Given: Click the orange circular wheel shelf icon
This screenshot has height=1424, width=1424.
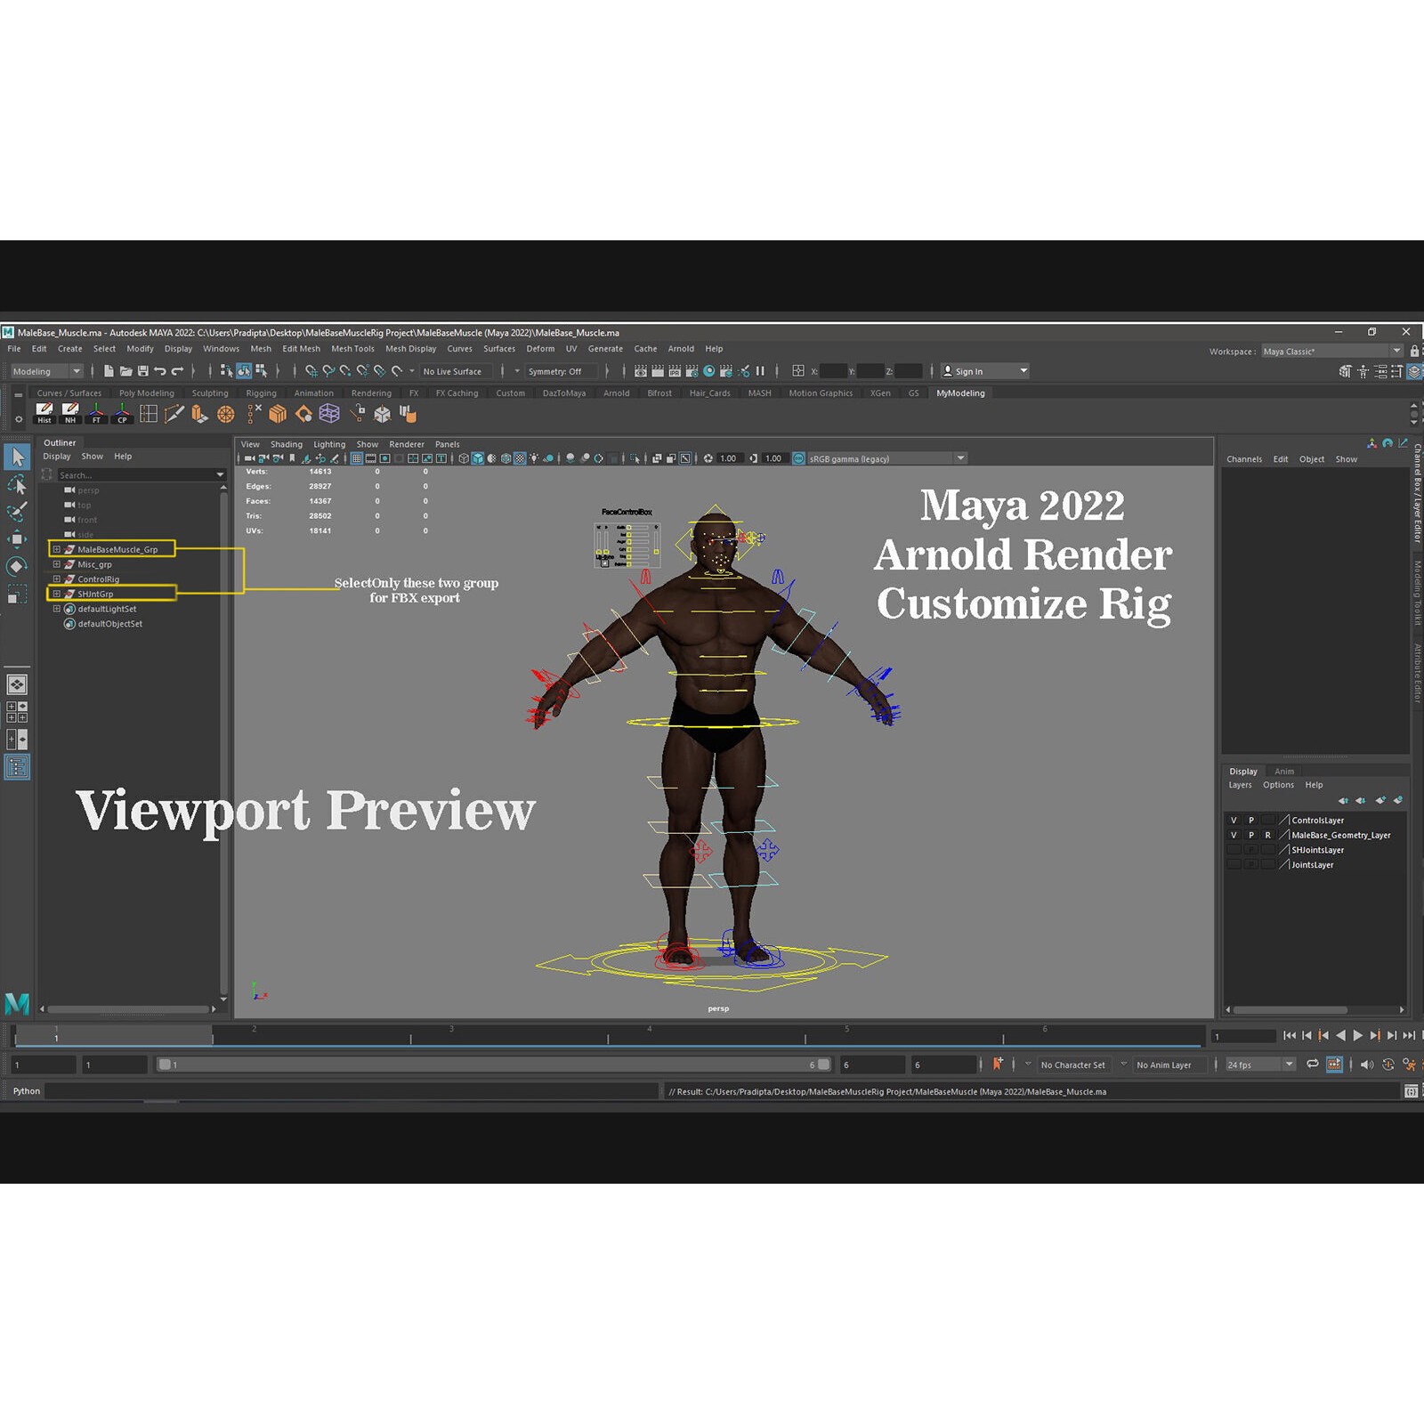Looking at the screenshot, I should [x=226, y=414].
